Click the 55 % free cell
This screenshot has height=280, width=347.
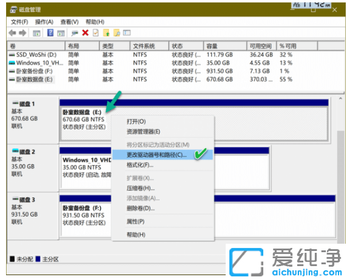[286, 79]
